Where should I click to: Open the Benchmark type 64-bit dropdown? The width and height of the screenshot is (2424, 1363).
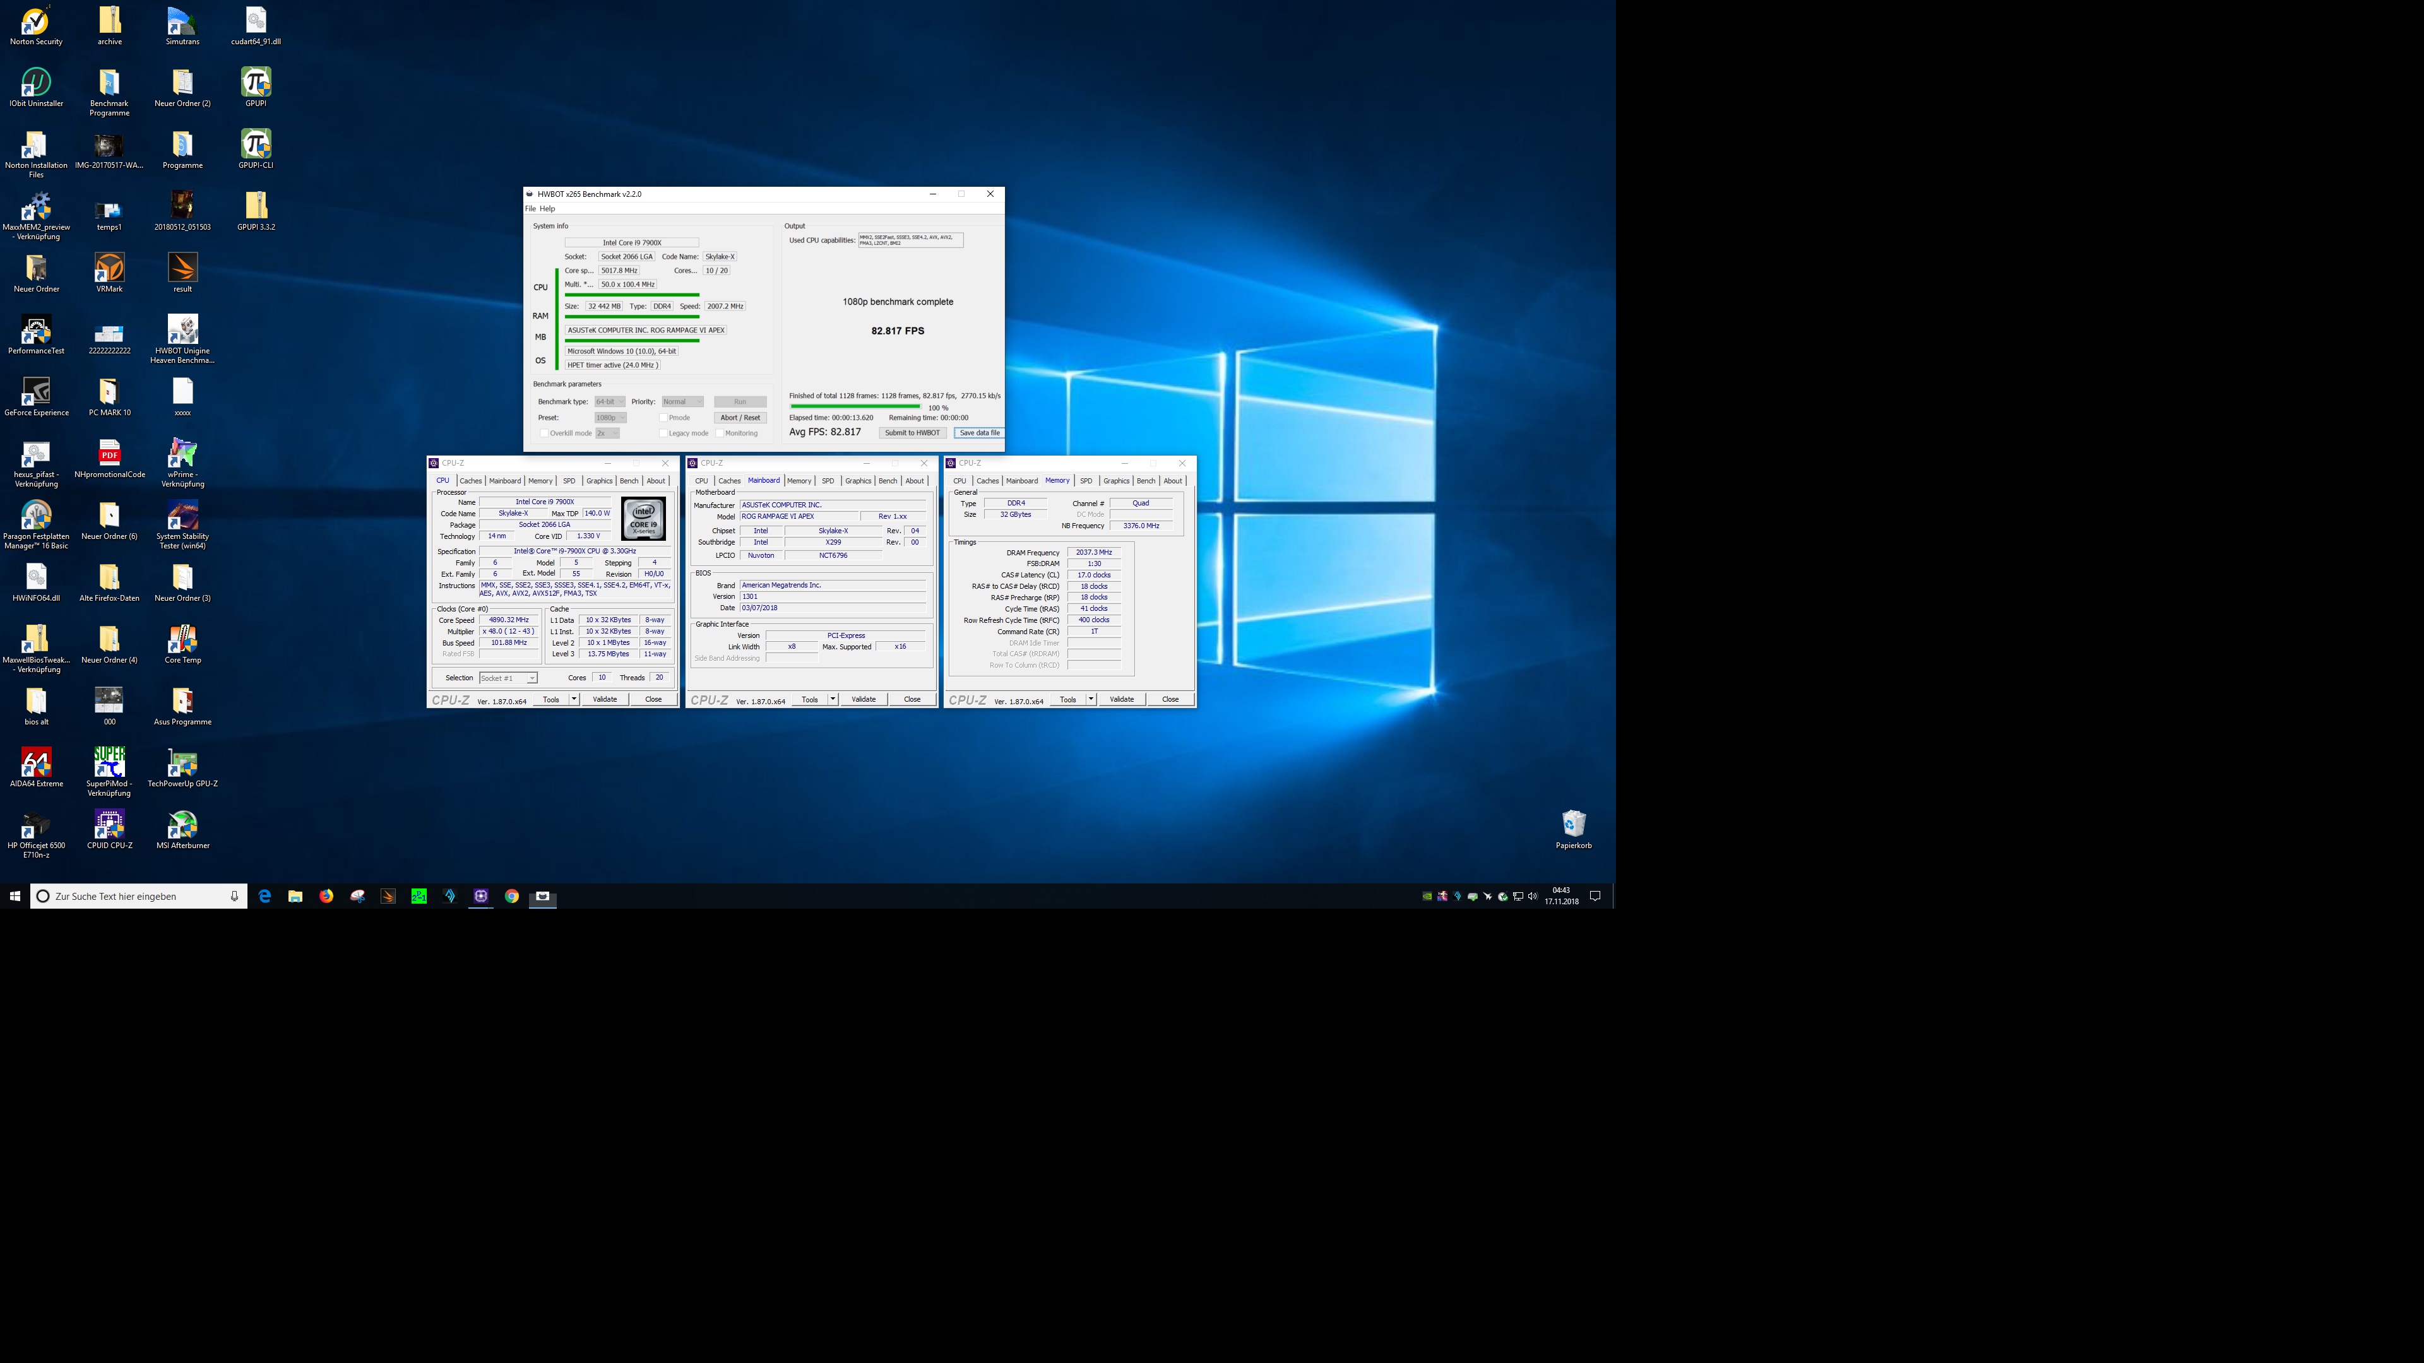pos(610,402)
